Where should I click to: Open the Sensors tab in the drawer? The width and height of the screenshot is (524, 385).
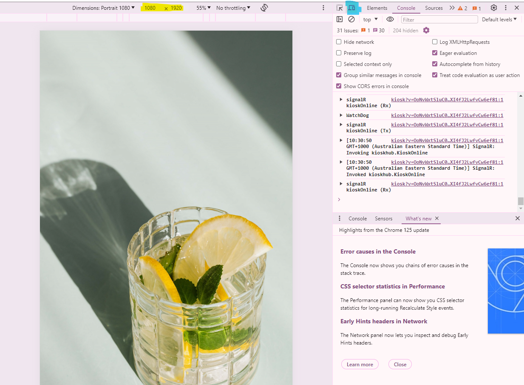pos(383,218)
